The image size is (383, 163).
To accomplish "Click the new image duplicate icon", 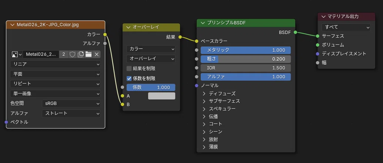I will [x=80, y=54].
